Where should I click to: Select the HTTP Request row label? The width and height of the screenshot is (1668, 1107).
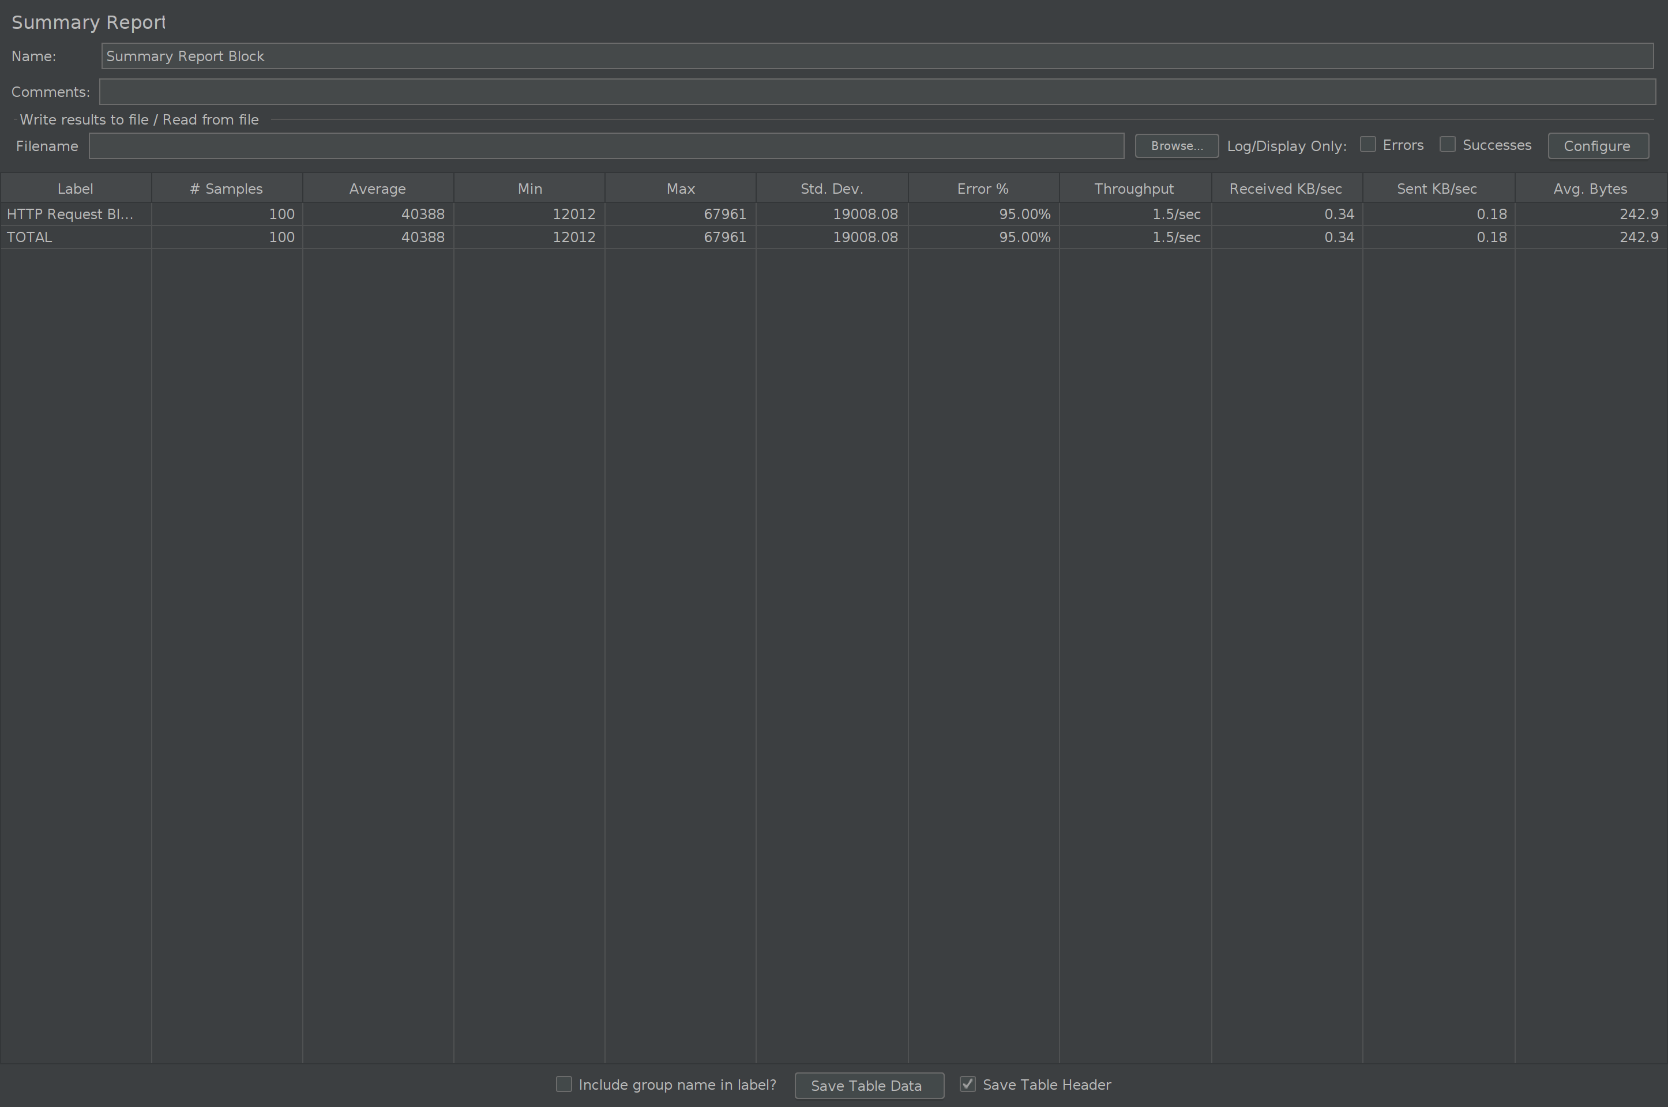pyautogui.click(x=70, y=214)
